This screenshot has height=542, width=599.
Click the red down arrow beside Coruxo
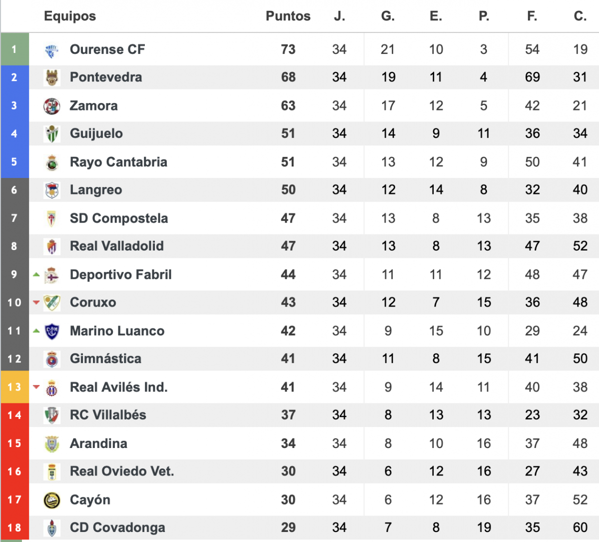(36, 302)
